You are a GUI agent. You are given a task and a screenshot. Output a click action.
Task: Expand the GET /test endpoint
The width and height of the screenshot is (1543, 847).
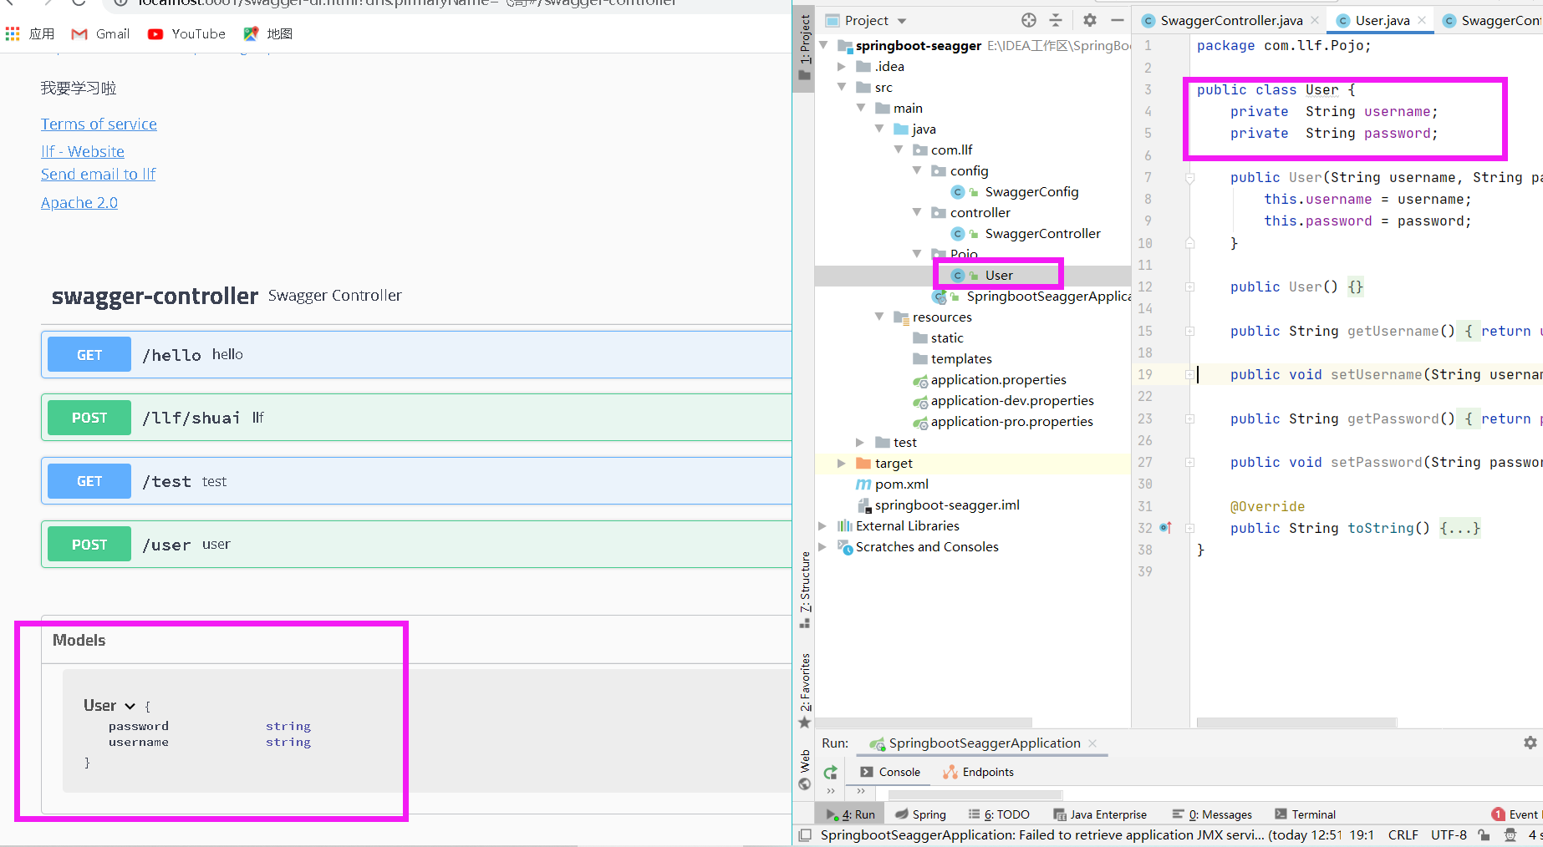click(x=416, y=481)
